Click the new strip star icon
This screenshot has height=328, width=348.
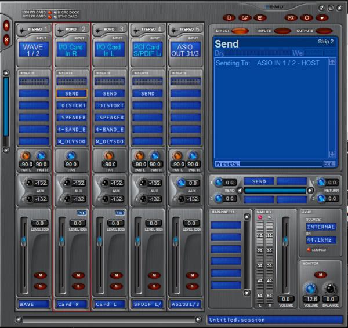[7, 26]
